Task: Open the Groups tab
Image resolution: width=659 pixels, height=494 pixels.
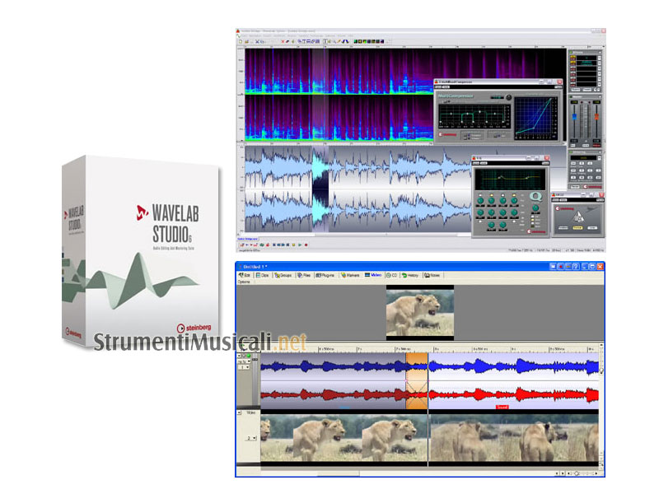Action: point(284,275)
